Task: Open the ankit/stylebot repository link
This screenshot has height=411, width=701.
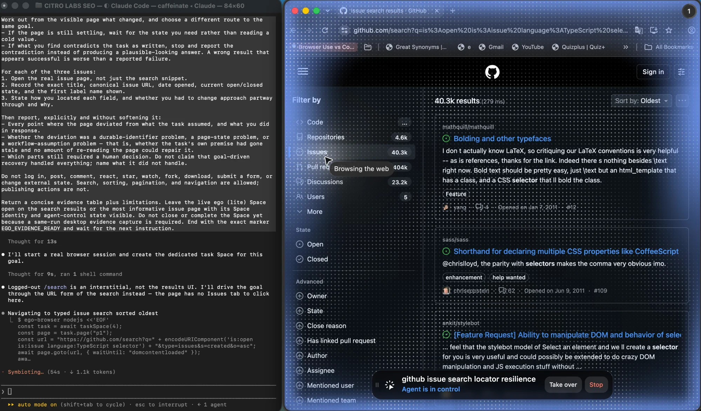Action: pos(461,323)
